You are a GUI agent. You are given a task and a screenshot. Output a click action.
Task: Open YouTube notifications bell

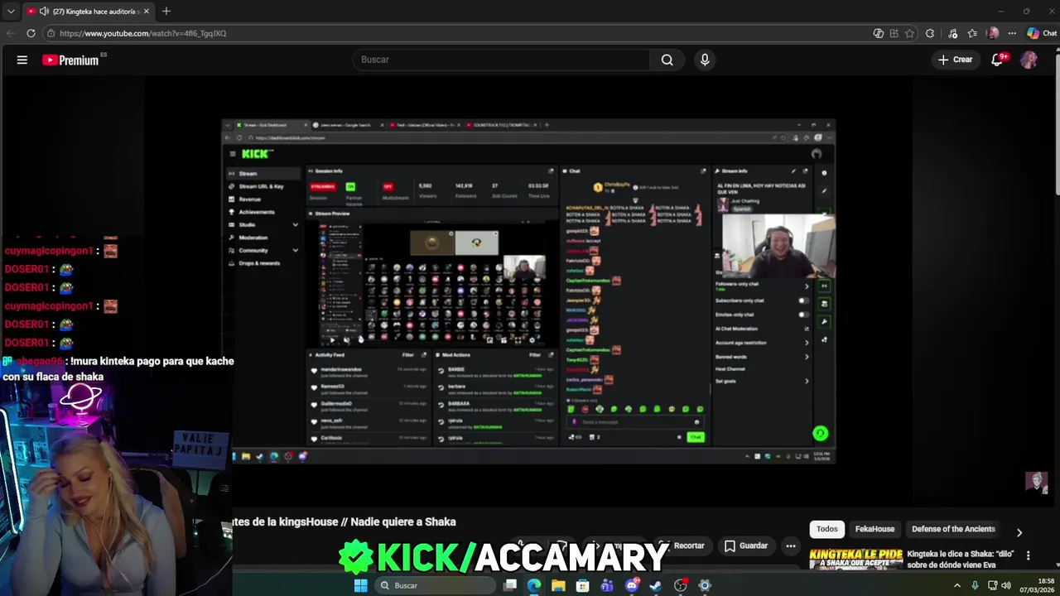pyautogui.click(x=997, y=60)
